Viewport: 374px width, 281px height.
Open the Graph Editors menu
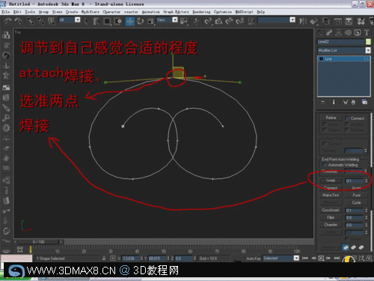[176, 12]
